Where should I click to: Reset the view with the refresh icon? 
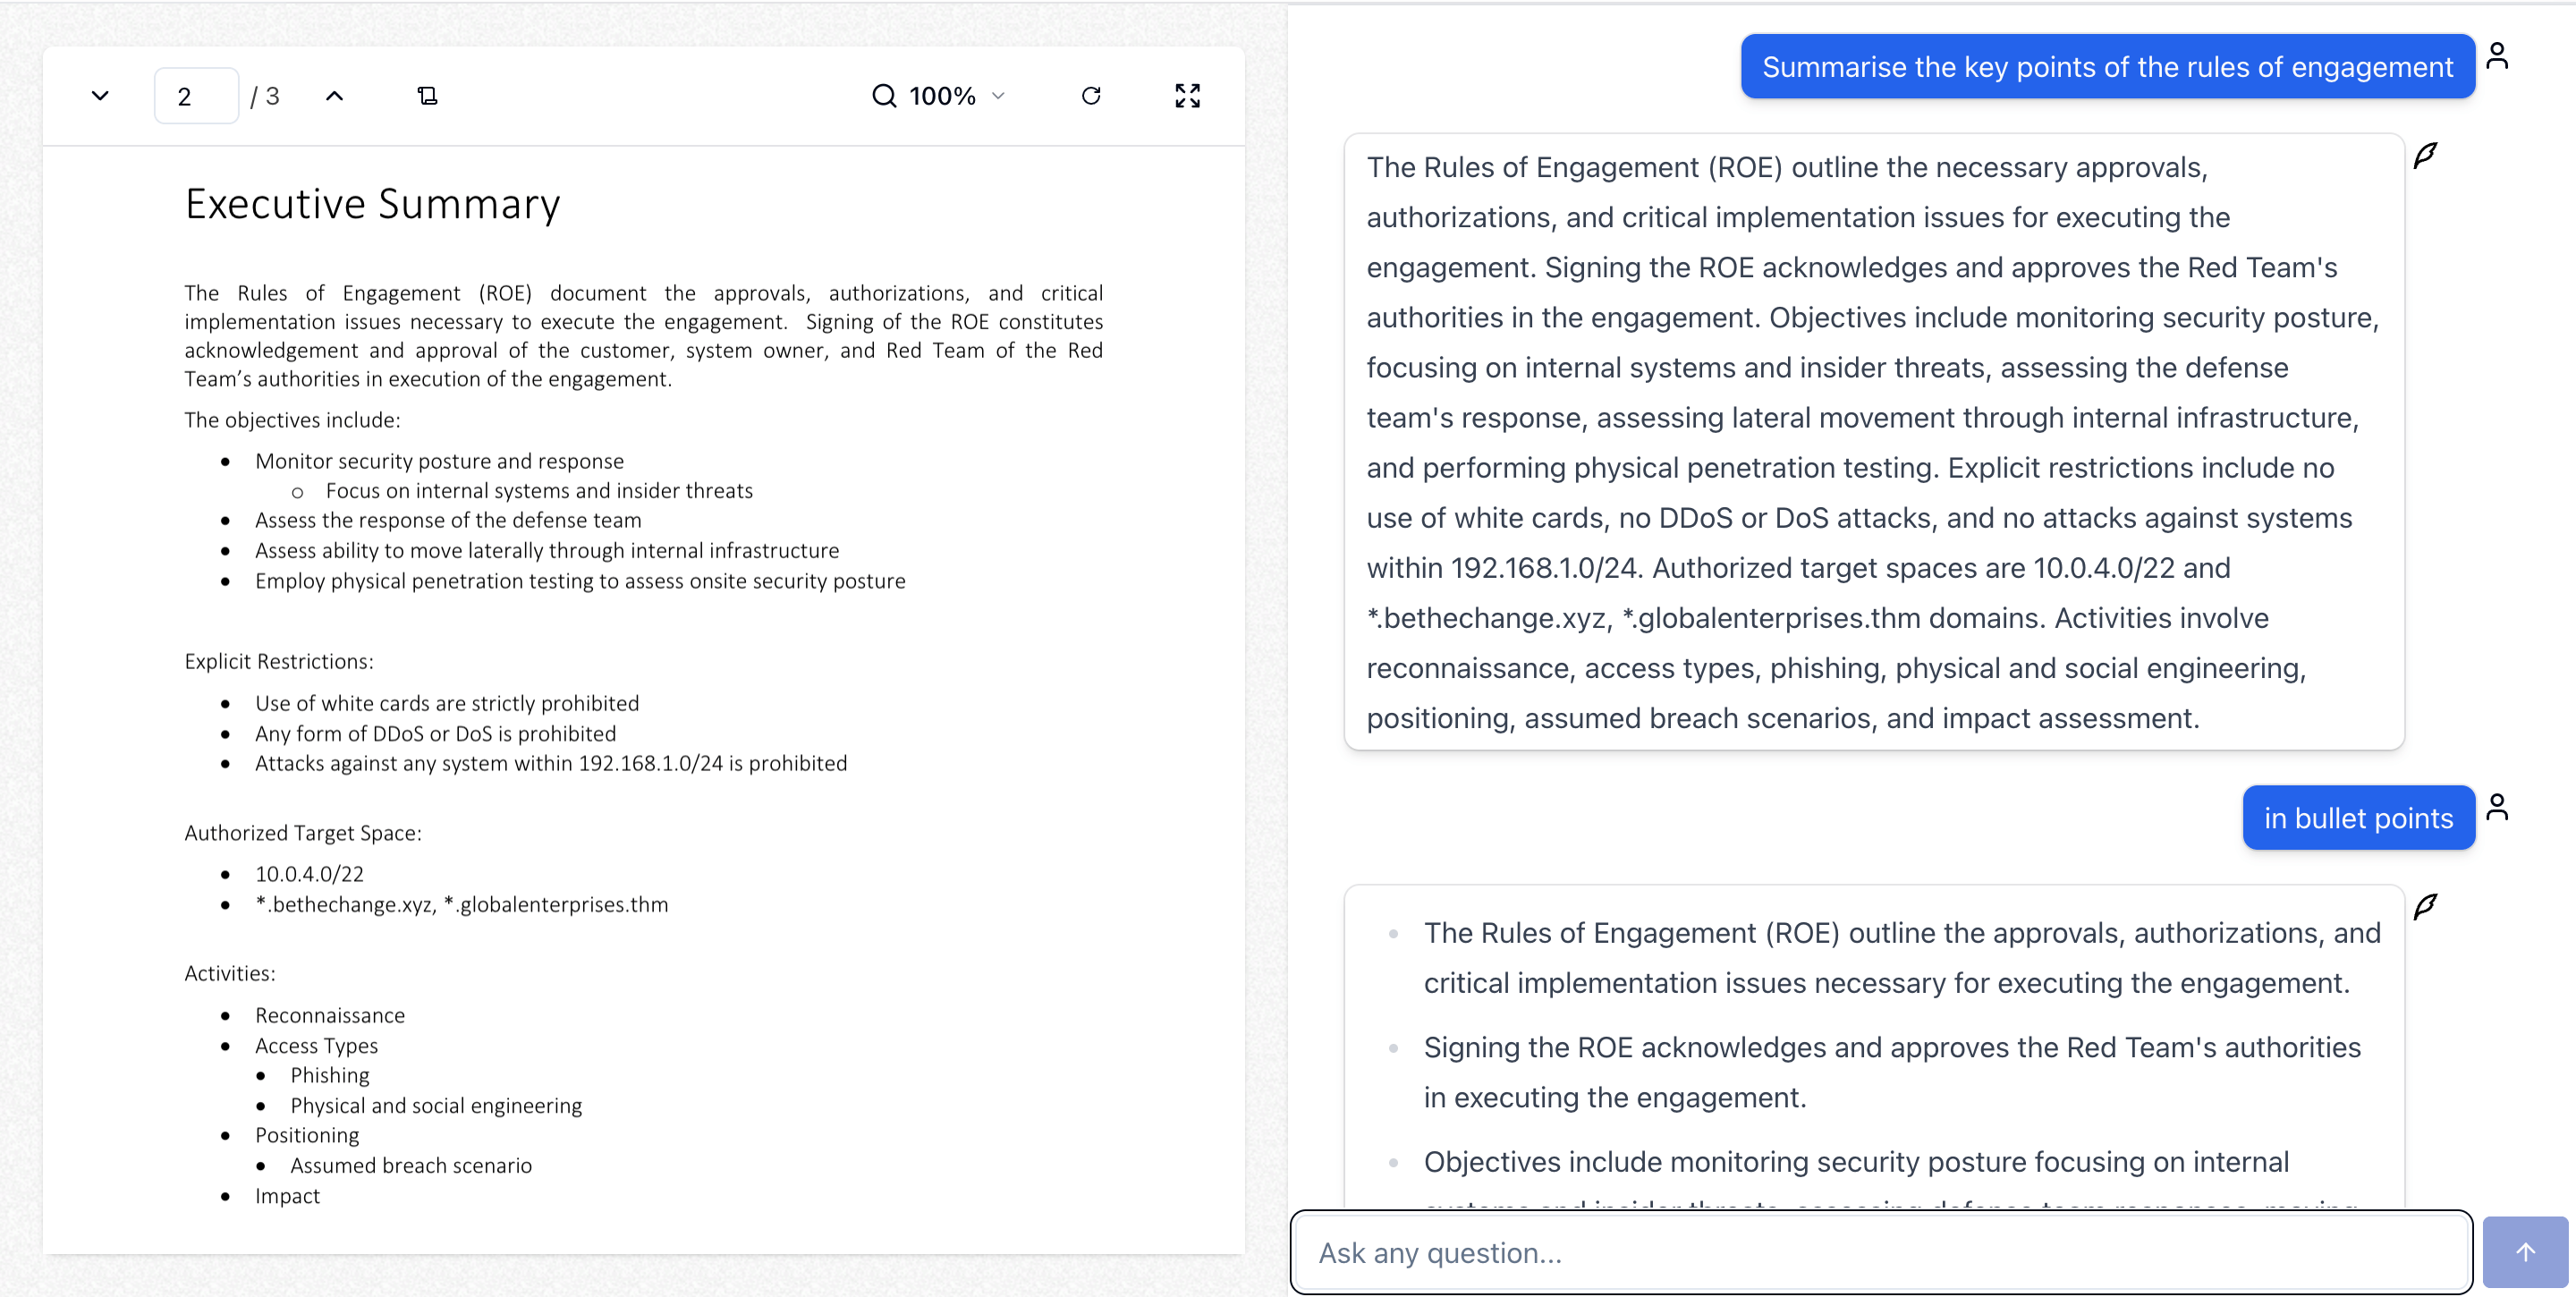click(x=1092, y=96)
